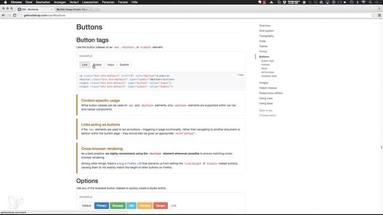383x215 pixels.
Task: Click the Chrome profile avatar button
Action: [x=379, y=8]
